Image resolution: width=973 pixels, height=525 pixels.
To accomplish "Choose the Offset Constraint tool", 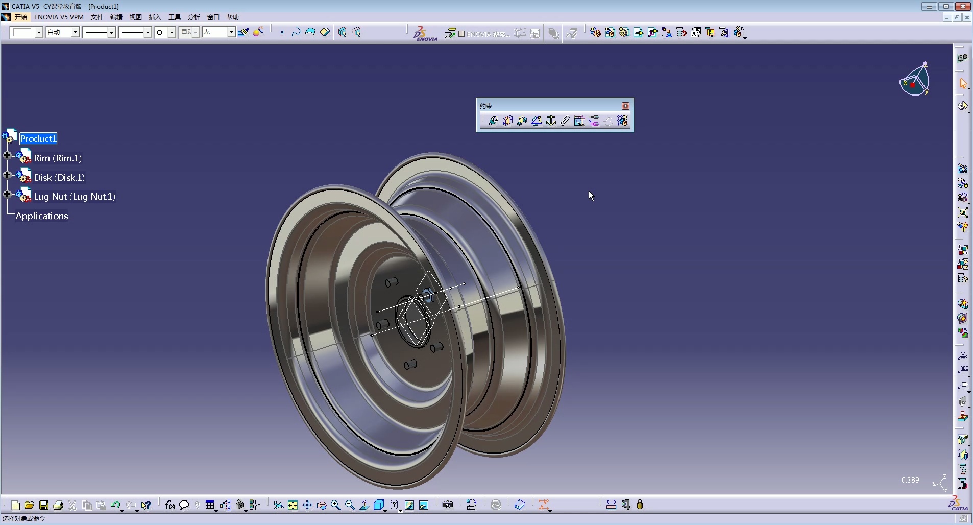I will 522,121.
